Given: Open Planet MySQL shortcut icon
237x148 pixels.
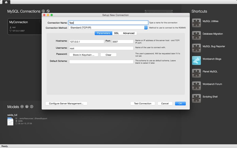Looking at the screenshot, I should 196,73.
